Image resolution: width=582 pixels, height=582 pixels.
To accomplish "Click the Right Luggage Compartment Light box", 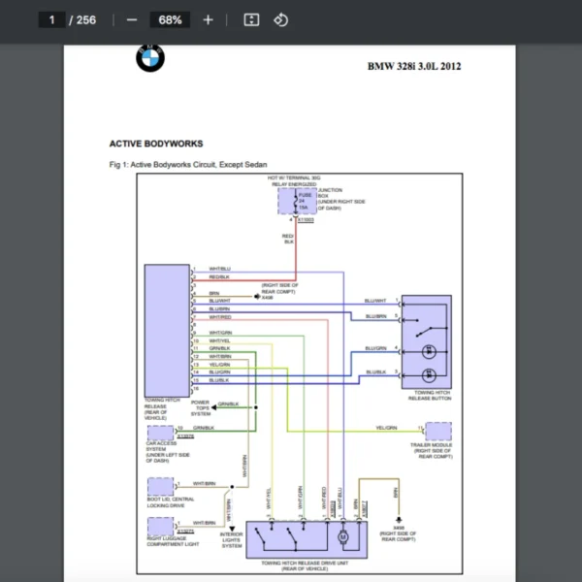I will click(161, 526).
